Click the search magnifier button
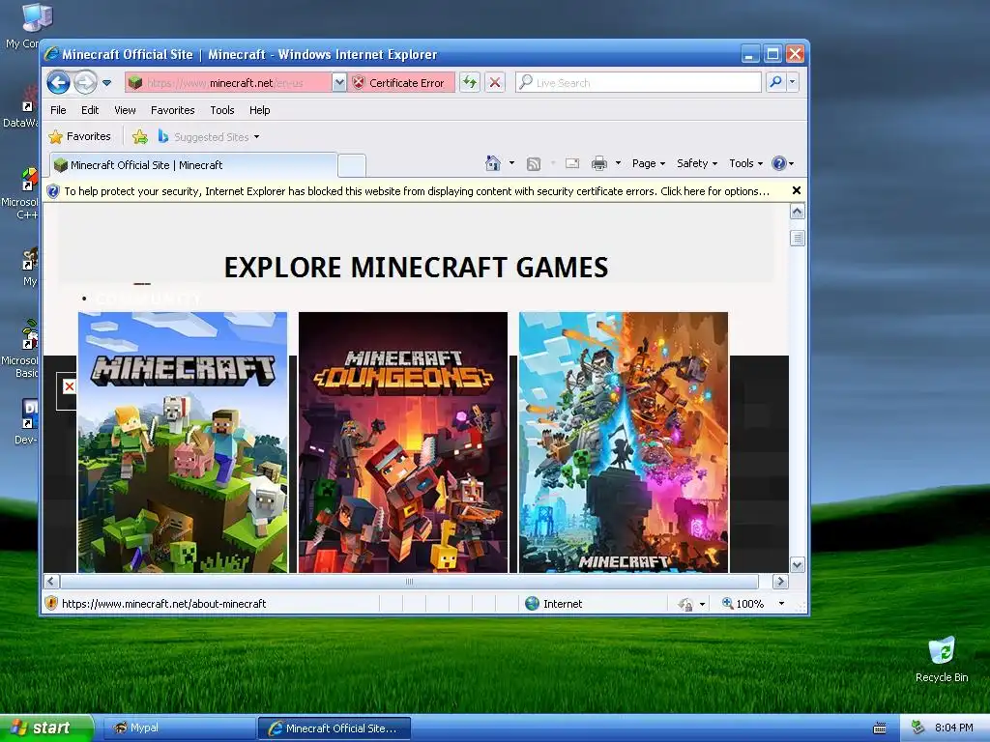The height and width of the screenshot is (742, 990). (775, 82)
